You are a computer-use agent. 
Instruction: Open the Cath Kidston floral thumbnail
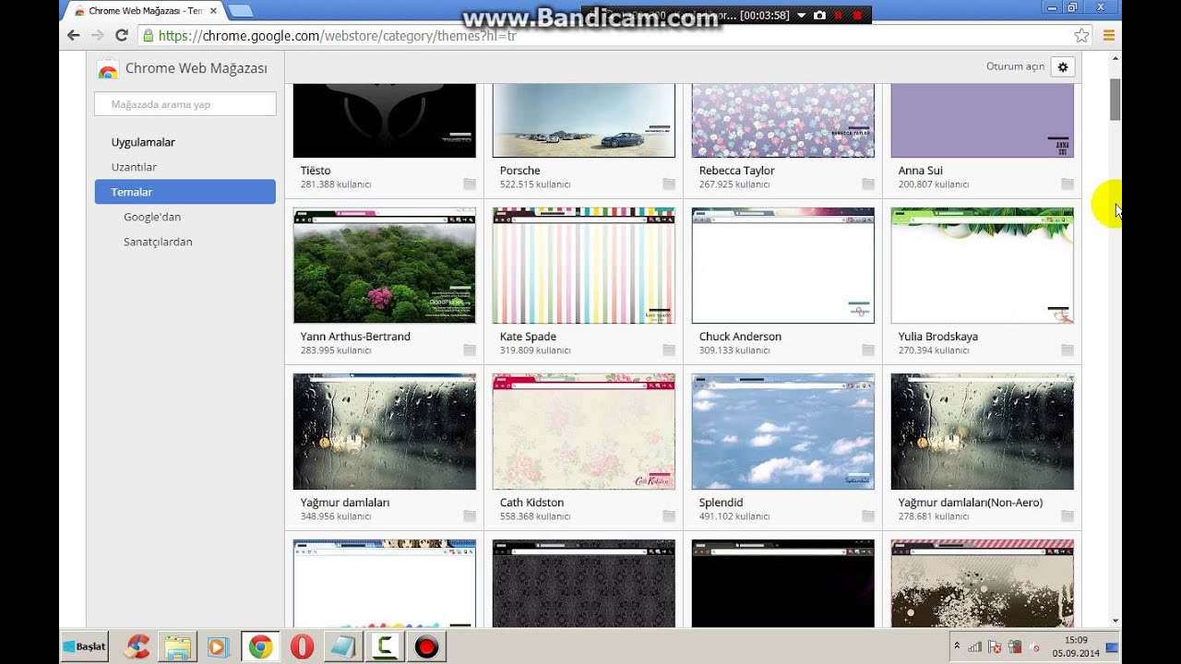click(584, 432)
